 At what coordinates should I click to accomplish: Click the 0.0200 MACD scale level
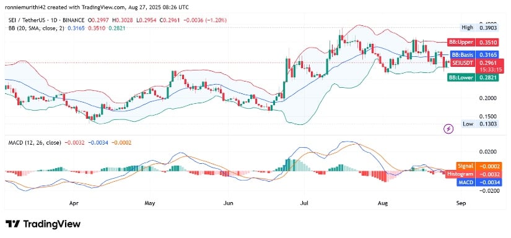[x=487, y=152]
